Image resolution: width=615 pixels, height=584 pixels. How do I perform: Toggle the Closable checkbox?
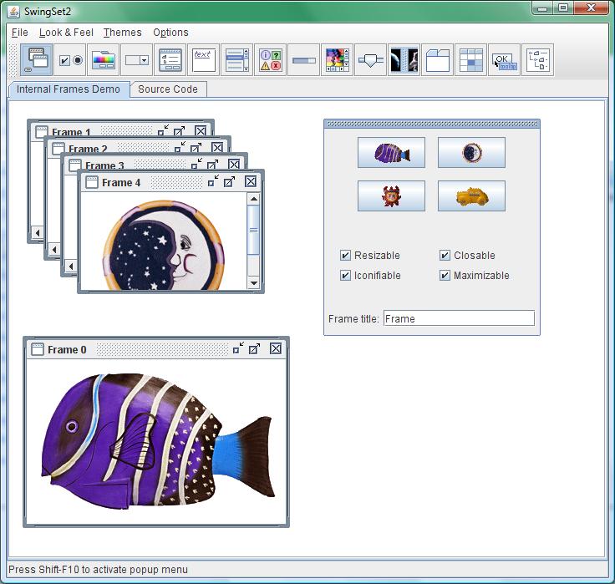(x=445, y=256)
